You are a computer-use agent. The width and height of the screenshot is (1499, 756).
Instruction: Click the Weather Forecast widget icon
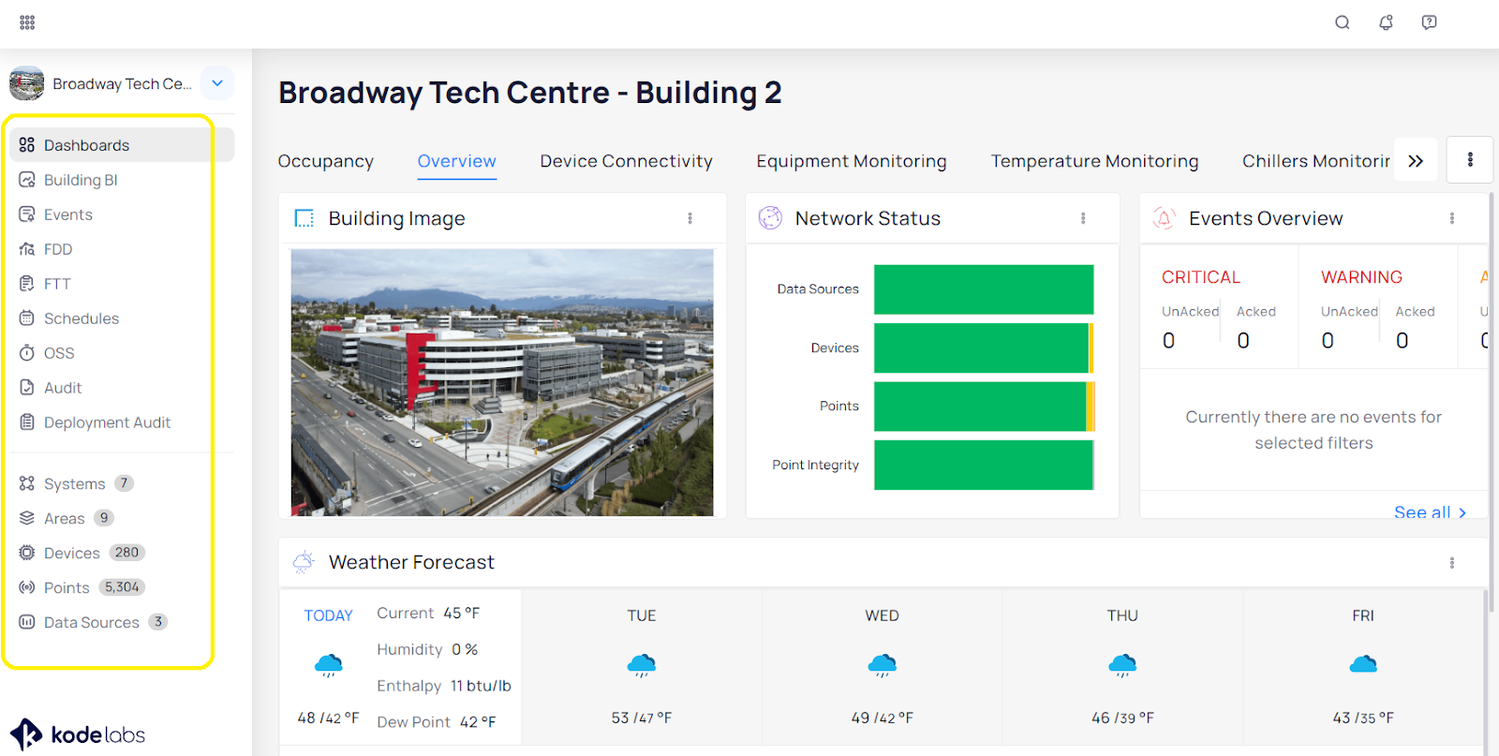304,562
